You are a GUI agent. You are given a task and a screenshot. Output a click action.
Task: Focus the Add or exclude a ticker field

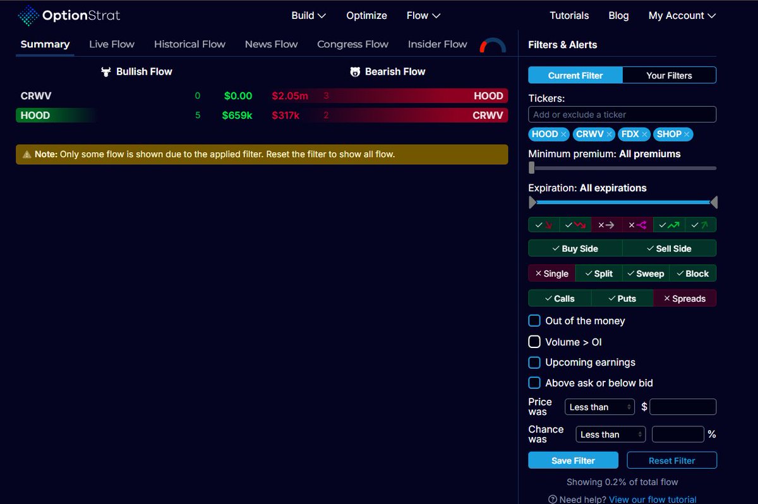point(622,114)
